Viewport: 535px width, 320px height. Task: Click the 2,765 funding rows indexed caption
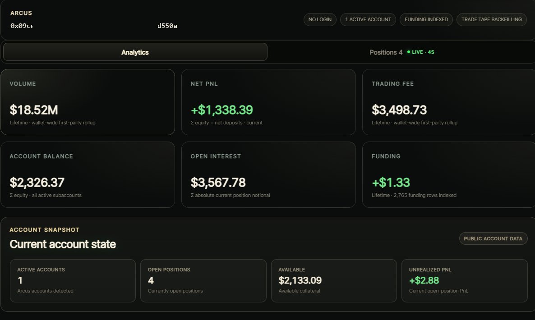point(414,195)
